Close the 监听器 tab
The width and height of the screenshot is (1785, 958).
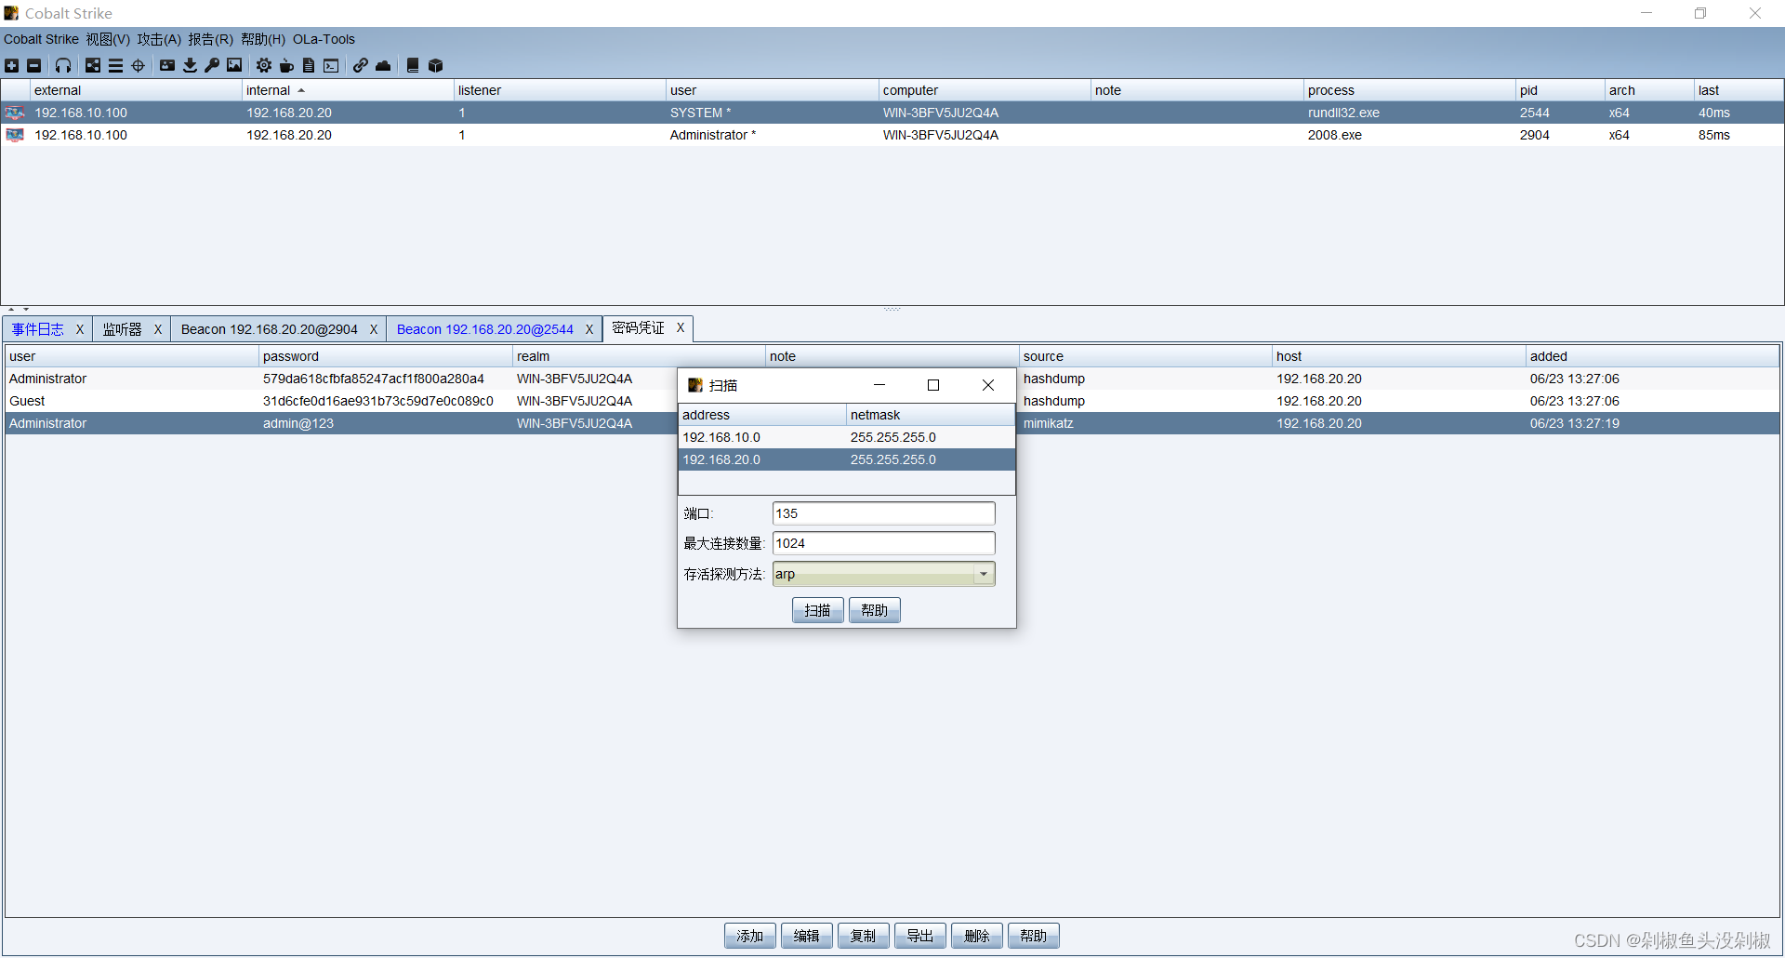point(158,329)
